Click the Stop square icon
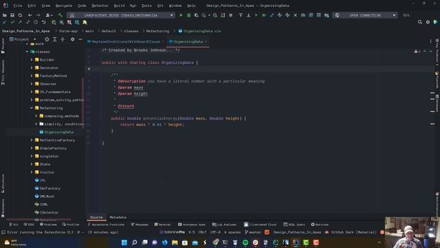The image size is (440, 248). pyautogui.click(x=231, y=15)
